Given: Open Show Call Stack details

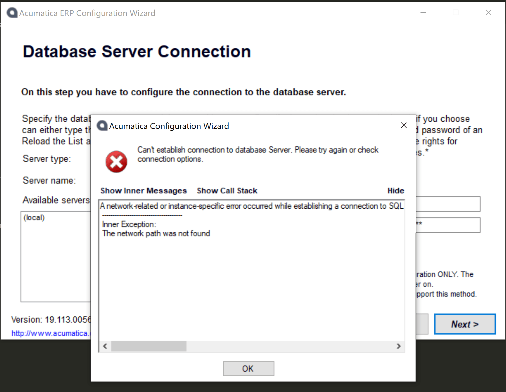Looking at the screenshot, I should point(227,191).
